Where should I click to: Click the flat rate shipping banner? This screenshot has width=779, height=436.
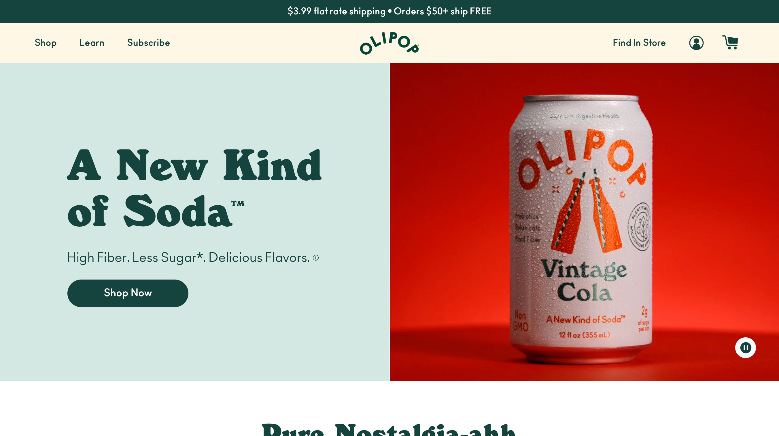click(x=389, y=12)
